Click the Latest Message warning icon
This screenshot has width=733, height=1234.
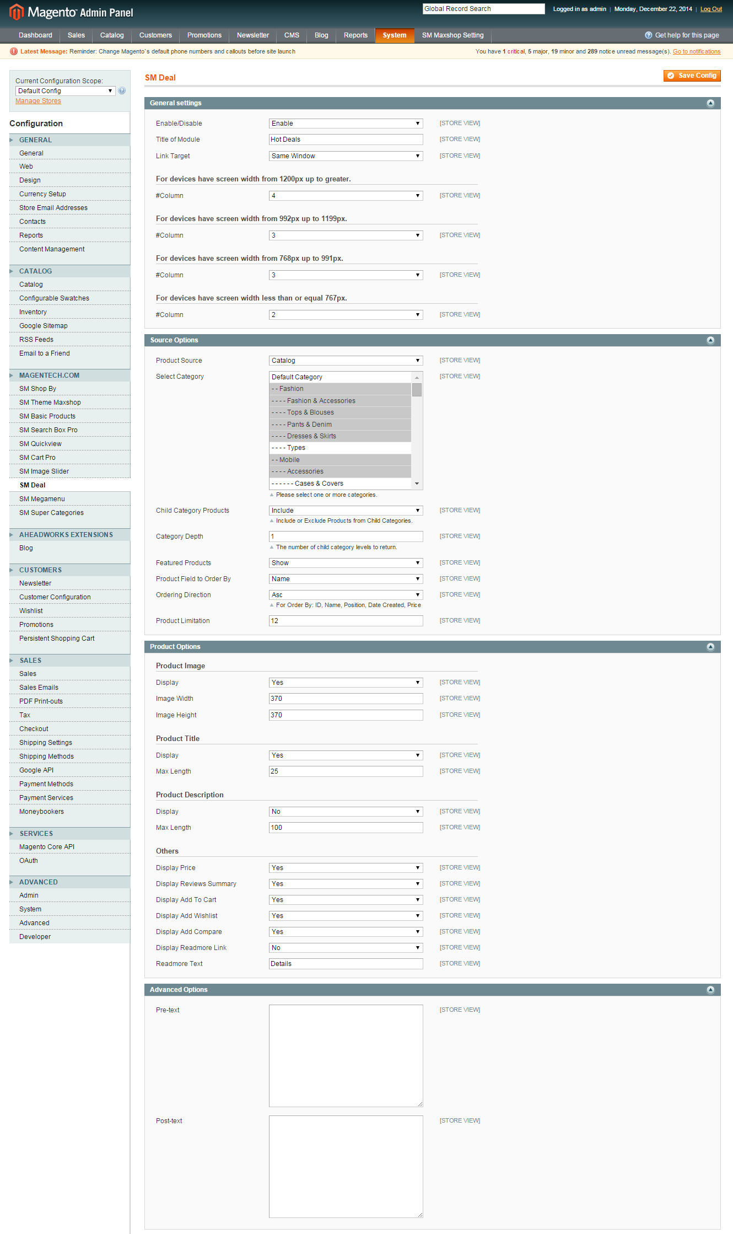click(x=14, y=51)
